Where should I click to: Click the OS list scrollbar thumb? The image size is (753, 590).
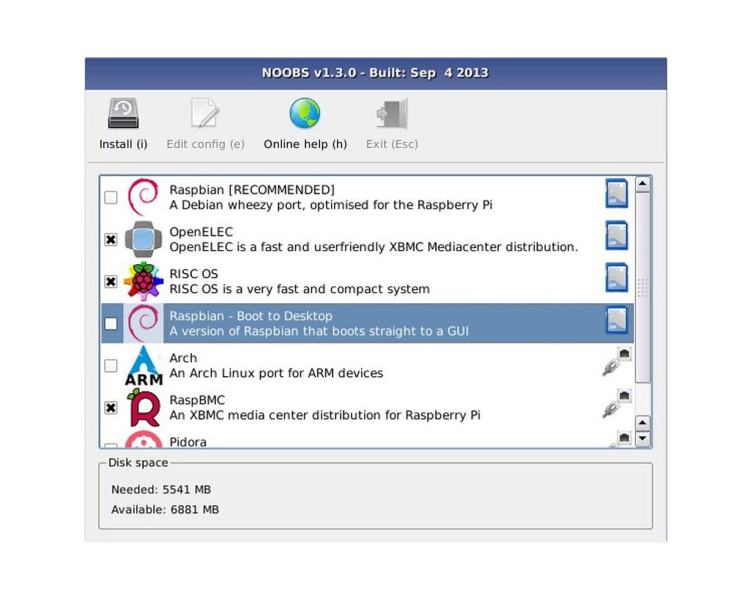pos(642,288)
